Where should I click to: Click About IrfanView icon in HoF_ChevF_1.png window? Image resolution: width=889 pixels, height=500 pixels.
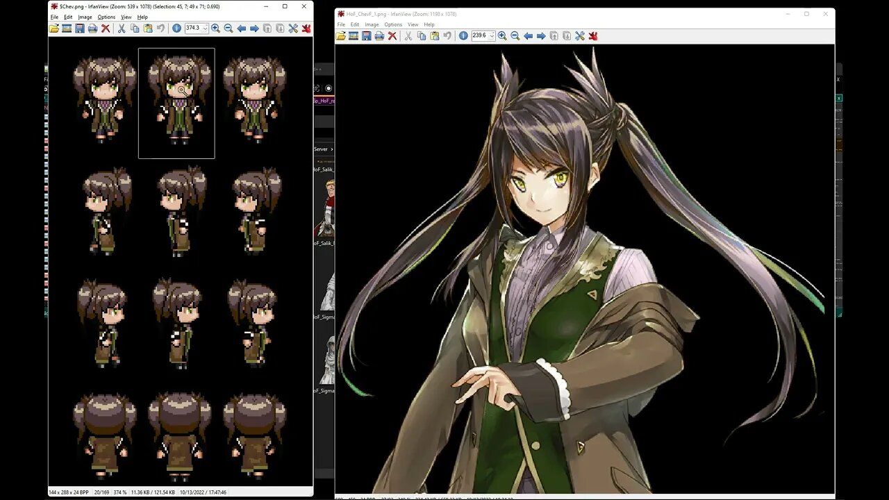coord(593,35)
